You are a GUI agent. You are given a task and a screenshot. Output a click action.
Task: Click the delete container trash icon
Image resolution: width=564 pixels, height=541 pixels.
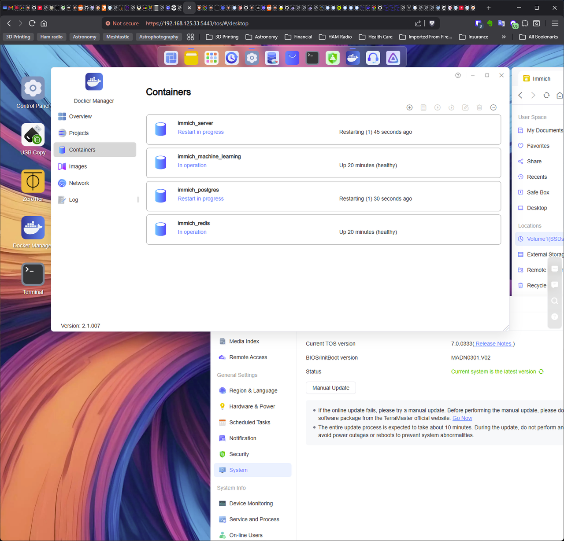(x=479, y=107)
